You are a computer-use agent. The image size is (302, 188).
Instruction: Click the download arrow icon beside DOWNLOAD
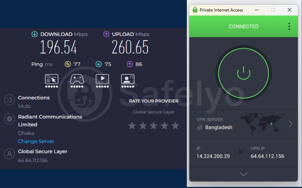tap(34, 34)
